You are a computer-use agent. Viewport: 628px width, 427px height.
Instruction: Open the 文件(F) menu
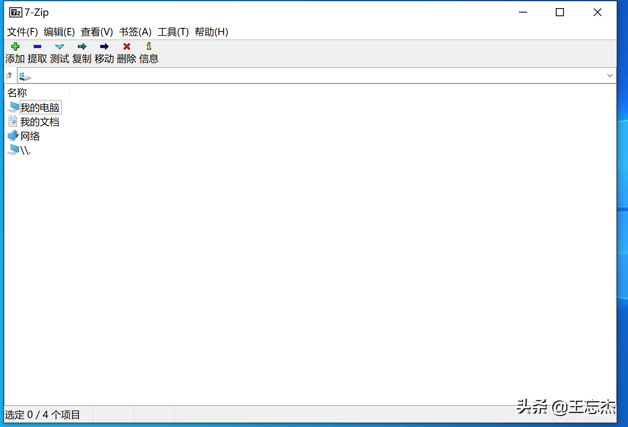22,32
